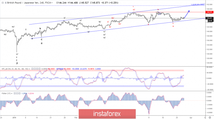Viewport: 214px width, 119px height.
Task: Open chart settings gear in bottom-right corner
Action: point(210,117)
